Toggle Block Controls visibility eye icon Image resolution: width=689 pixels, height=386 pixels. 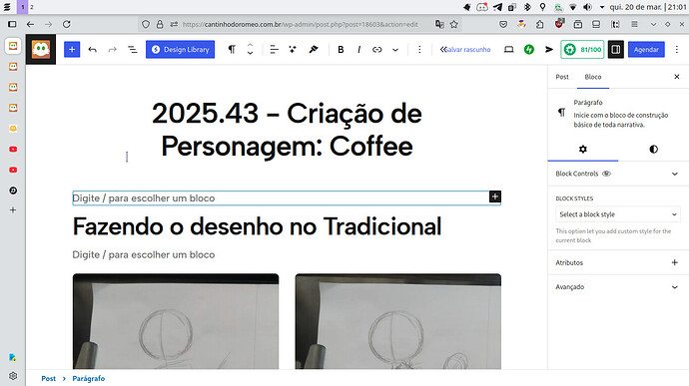[606, 174]
